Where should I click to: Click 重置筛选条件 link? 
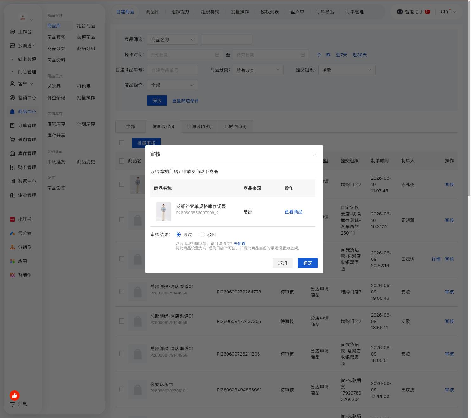point(186,101)
